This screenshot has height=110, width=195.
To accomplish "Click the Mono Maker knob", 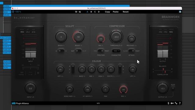I will [70, 90].
